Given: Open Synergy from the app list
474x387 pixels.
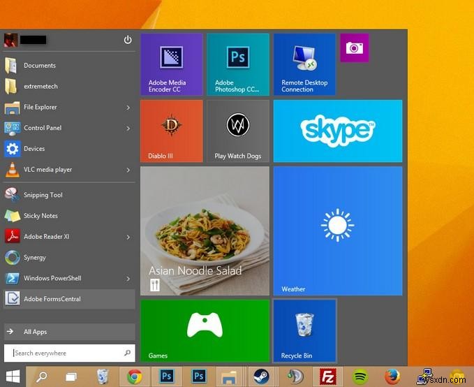Looking at the screenshot, I should tap(69, 258).
